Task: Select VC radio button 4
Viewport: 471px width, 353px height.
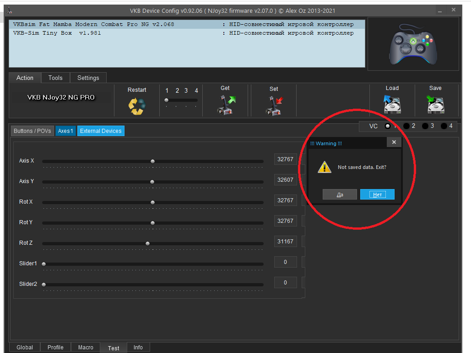Action: click(444, 126)
